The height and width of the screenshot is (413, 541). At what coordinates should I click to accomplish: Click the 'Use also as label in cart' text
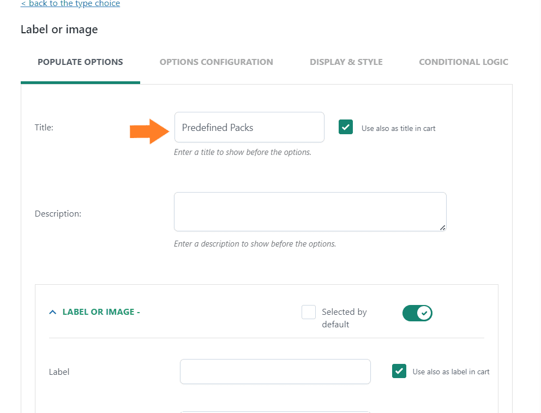point(451,372)
